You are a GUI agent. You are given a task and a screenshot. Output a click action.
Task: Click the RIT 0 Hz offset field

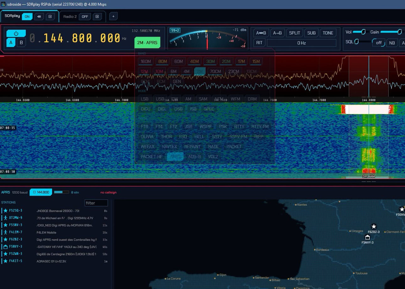[301, 43]
